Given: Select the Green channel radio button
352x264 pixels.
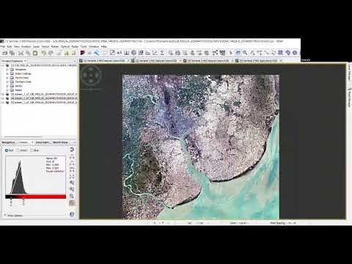Looking at the screenshot, I should (18, 150).
